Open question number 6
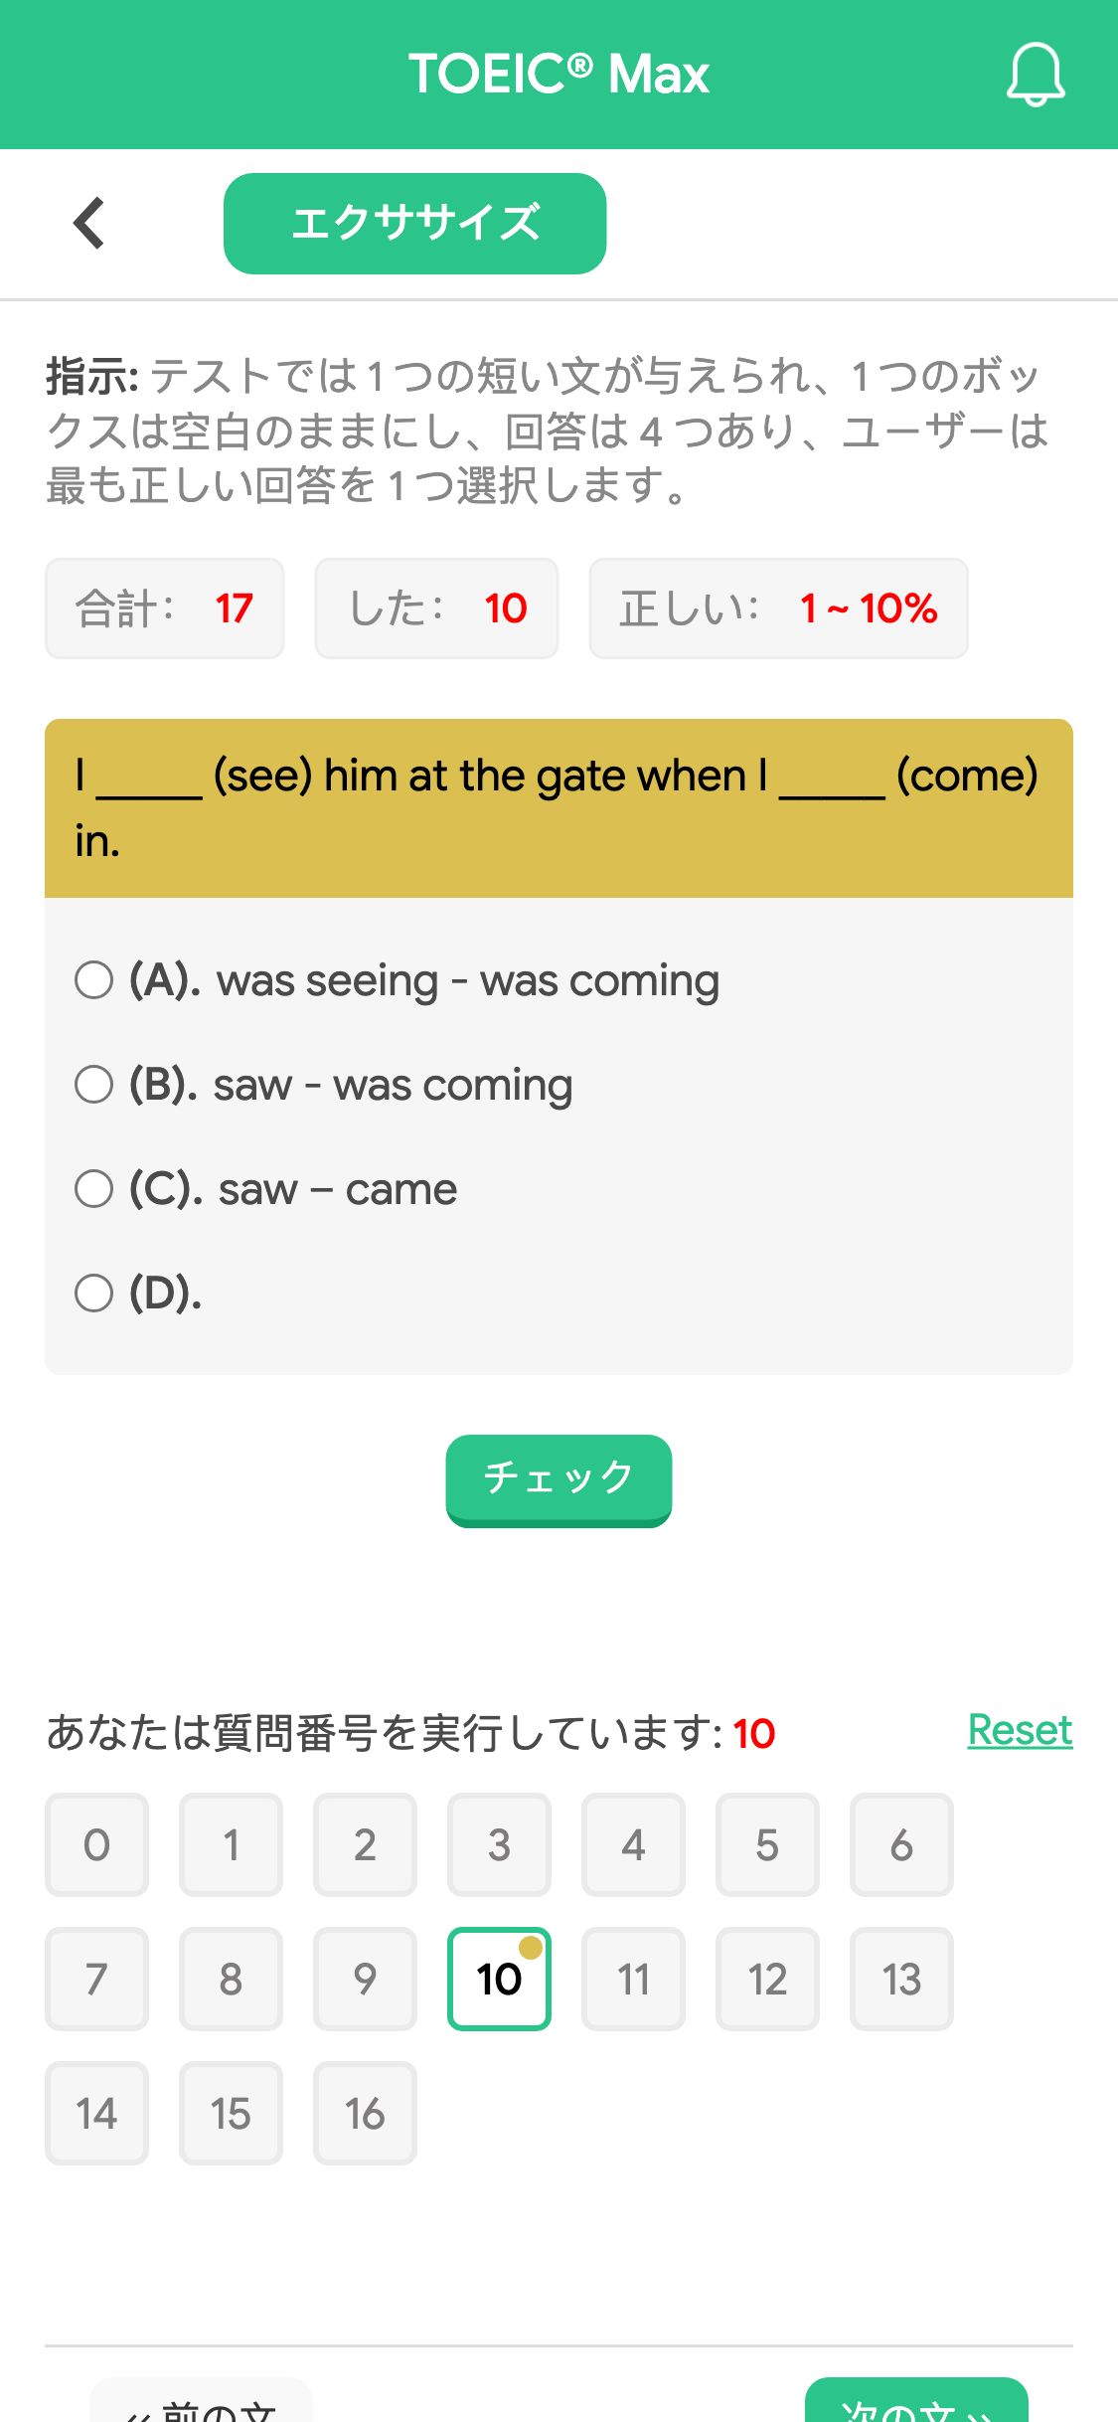 (x=901, y=1844)
